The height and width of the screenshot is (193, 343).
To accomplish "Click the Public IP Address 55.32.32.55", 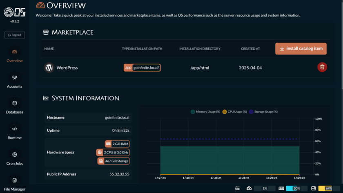I will point(119,174).
